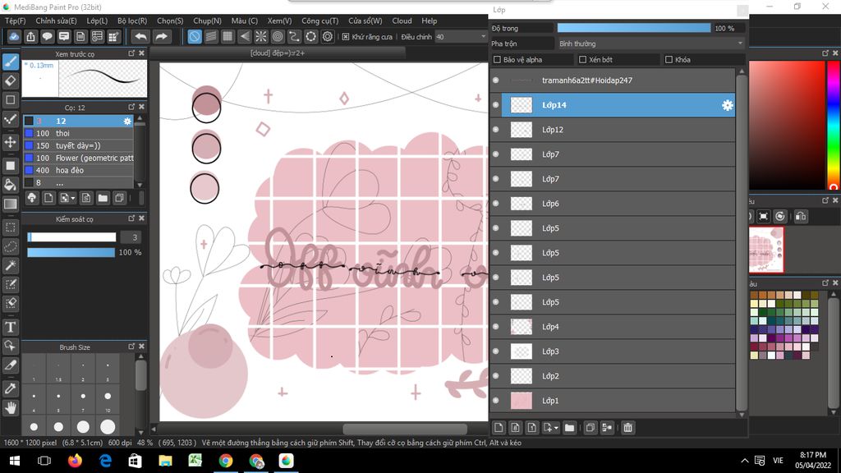The width and height of the screenshot is (841, 473).
Task: Hide layer Lớp12
Action: coord(496,130)
